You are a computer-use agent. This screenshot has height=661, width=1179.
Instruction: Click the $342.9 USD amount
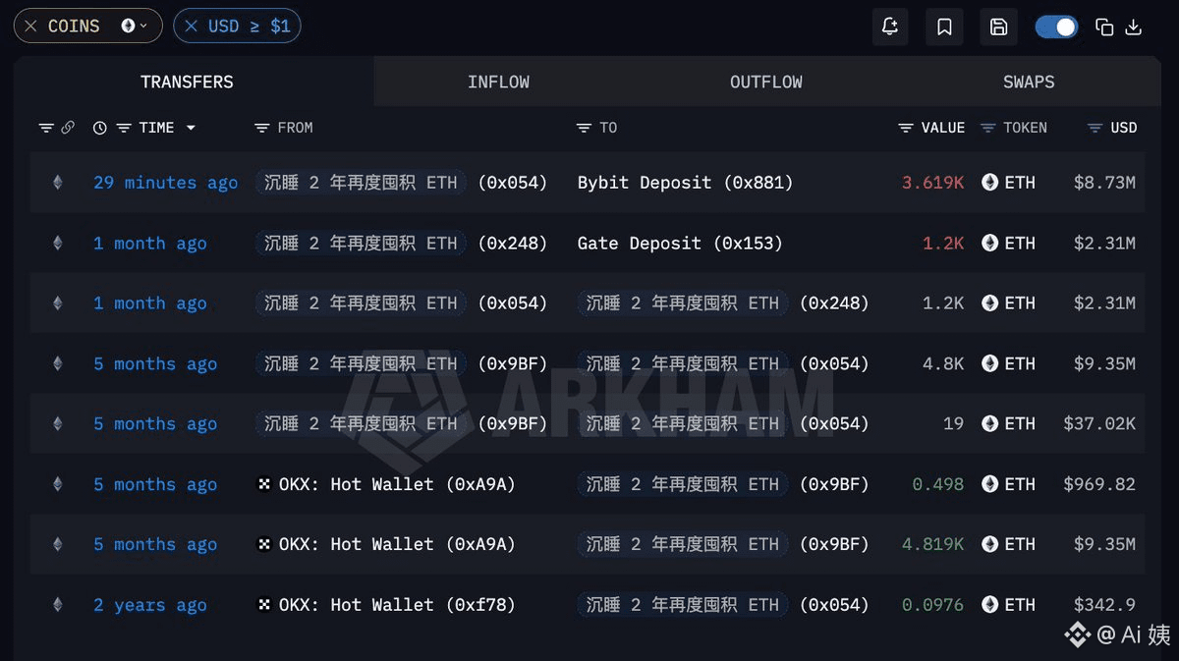click(x=1104, y=605)
